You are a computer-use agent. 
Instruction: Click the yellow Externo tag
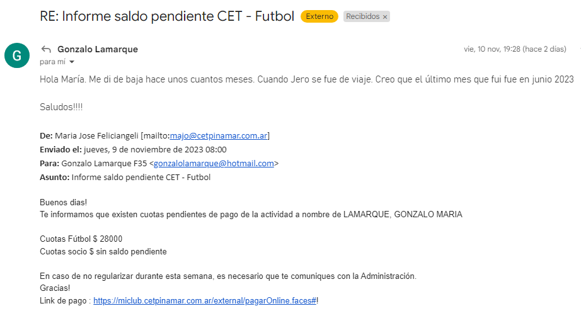click(319, 16)
